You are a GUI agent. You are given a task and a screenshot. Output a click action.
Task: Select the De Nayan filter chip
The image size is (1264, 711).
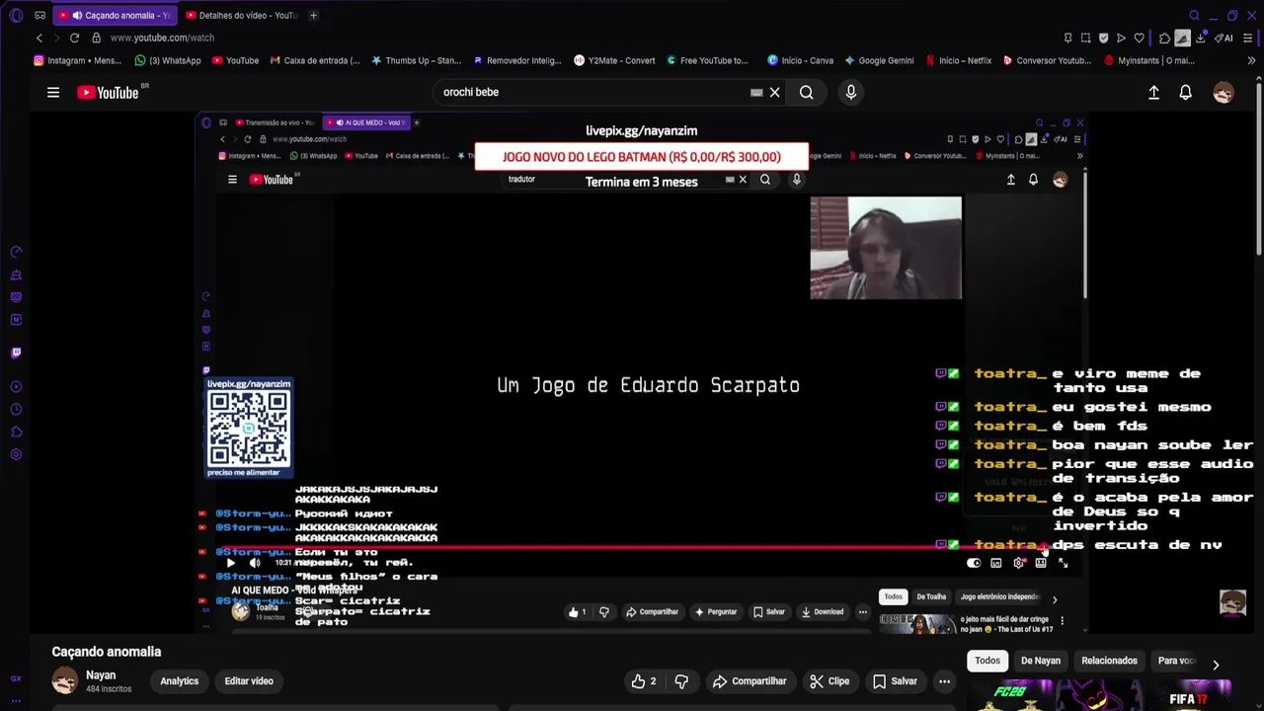(1041, 661)
